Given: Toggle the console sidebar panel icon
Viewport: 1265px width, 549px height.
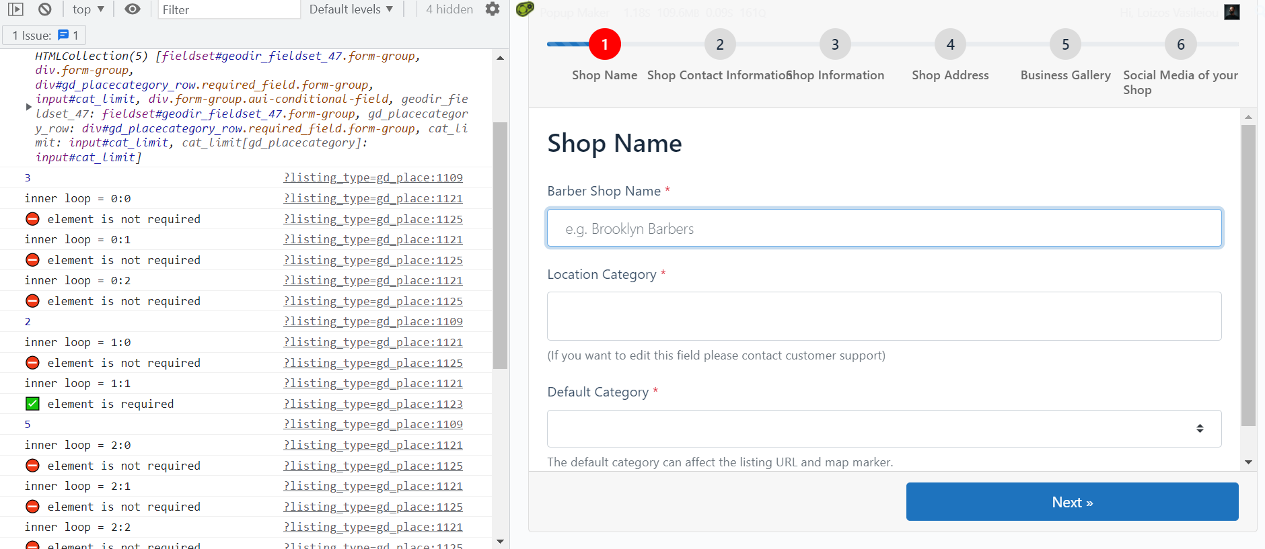Looking at the screenshot, I should point(15,9).
